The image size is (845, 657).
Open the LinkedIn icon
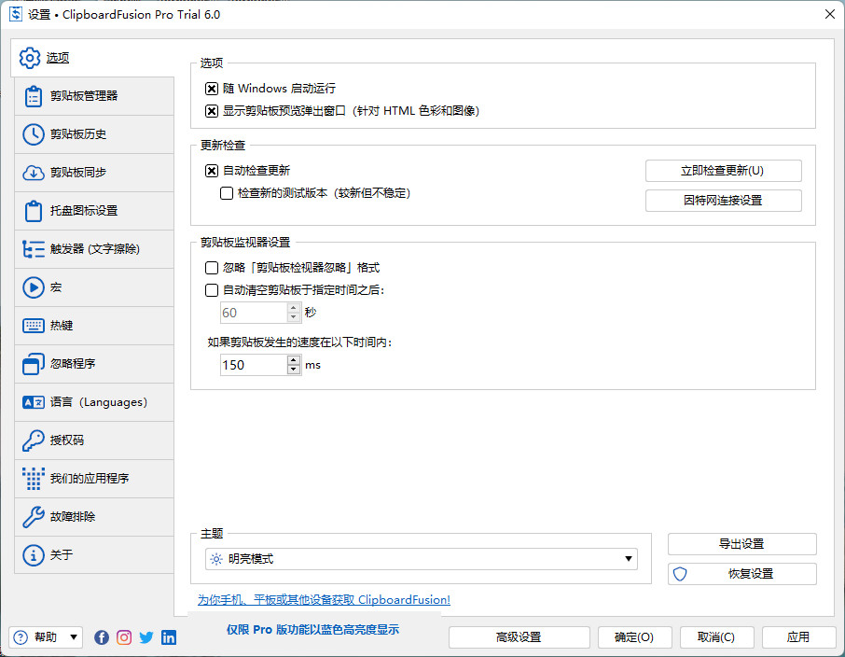tap(169, 637)
